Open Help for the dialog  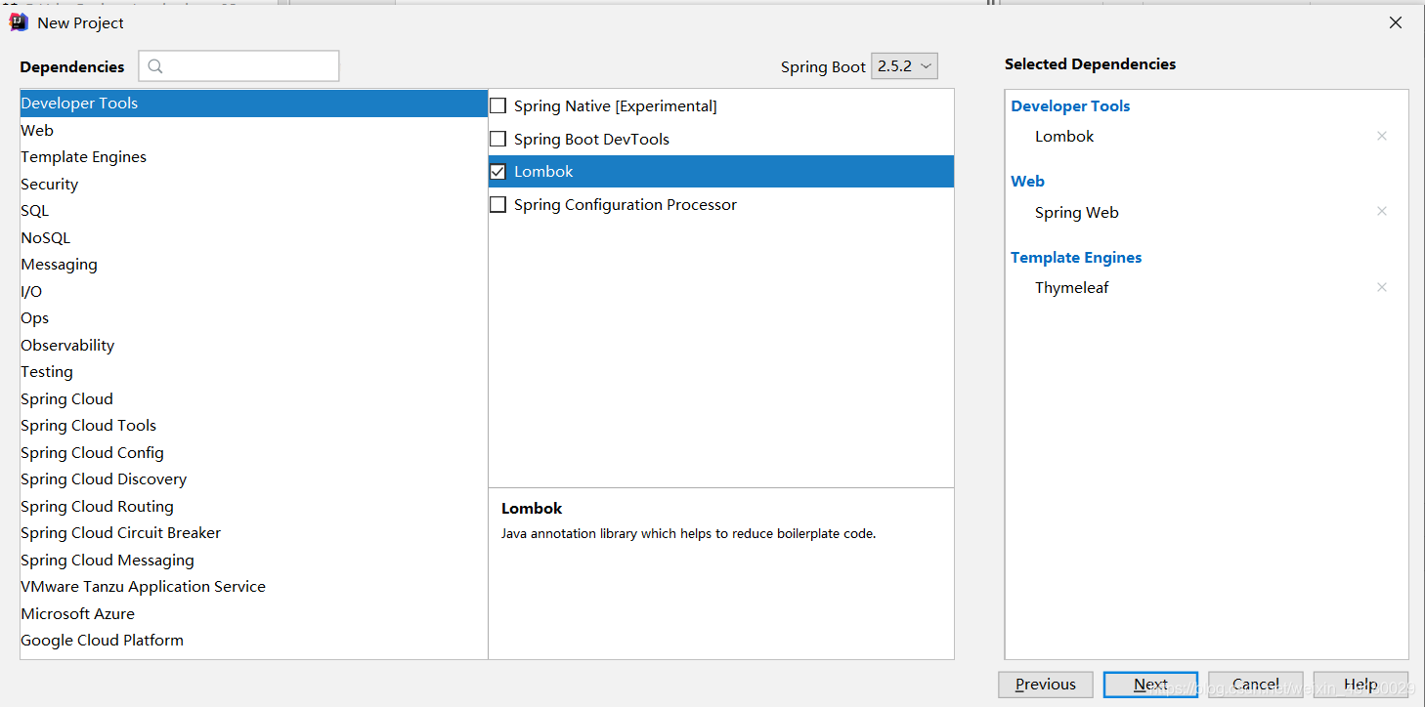(1360, 685)
